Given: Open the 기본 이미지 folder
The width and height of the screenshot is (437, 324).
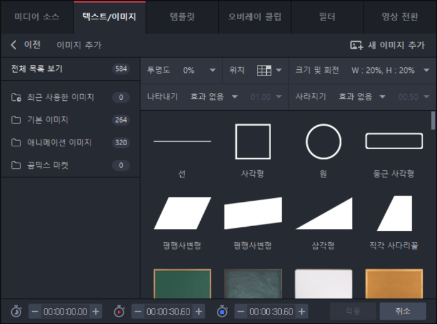Looking at the screenshot, I should pyautogui.click(x=48, y=120).
